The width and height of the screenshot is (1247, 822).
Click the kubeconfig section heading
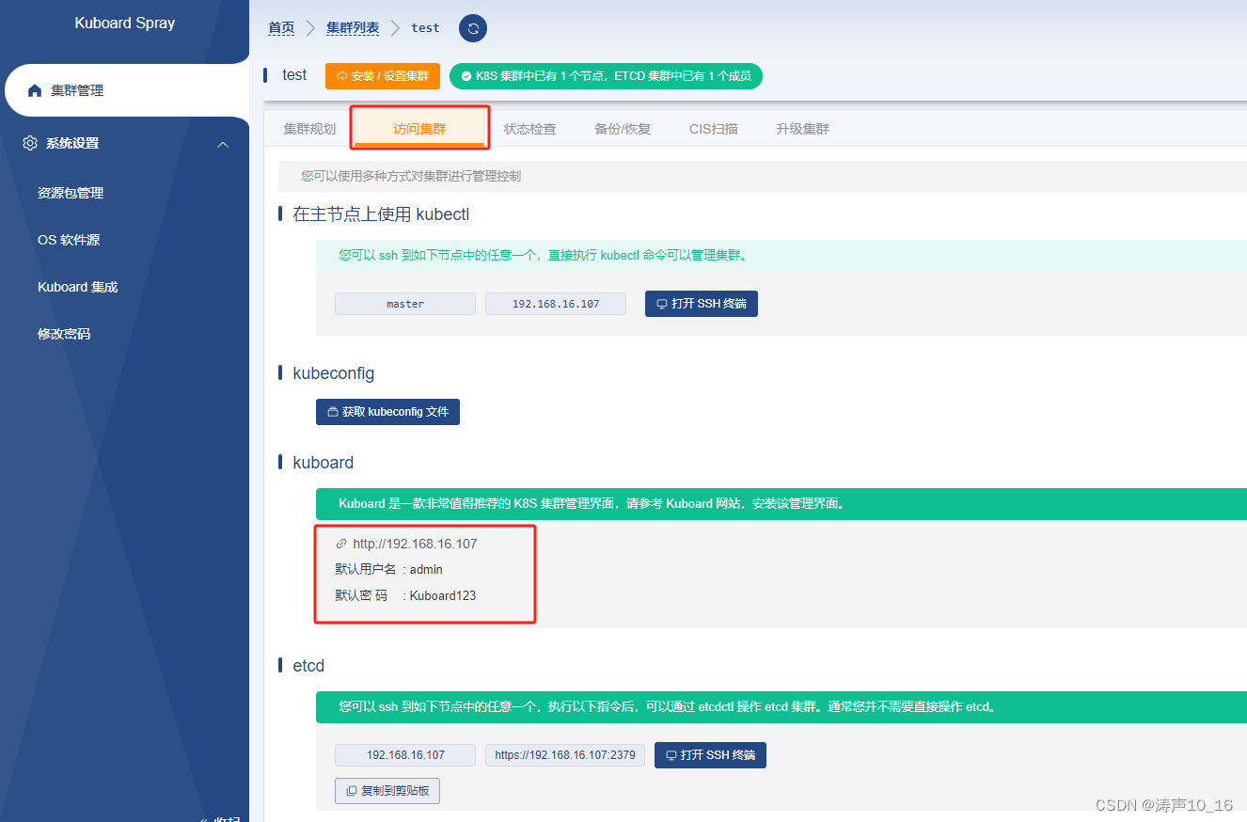tap(334, 373)
